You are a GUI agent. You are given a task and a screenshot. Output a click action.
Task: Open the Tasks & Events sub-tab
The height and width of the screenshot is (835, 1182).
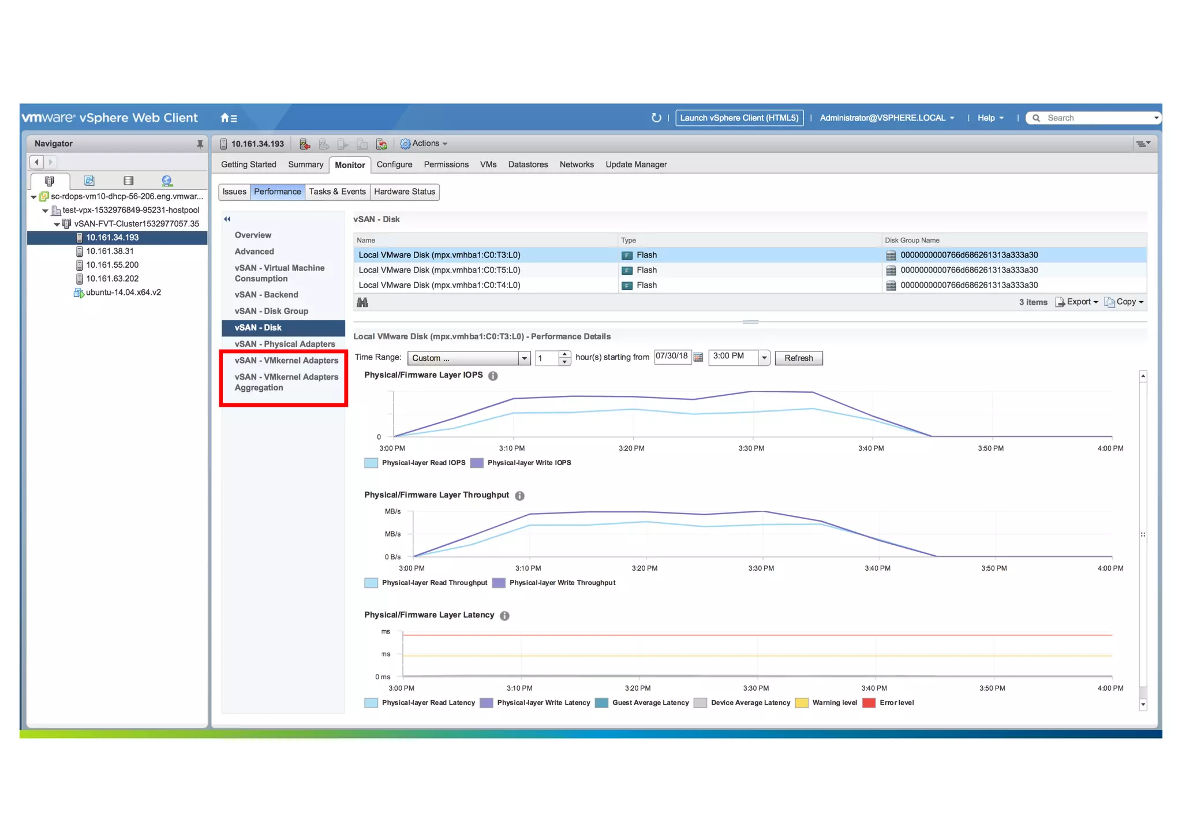tap(337, 192)
